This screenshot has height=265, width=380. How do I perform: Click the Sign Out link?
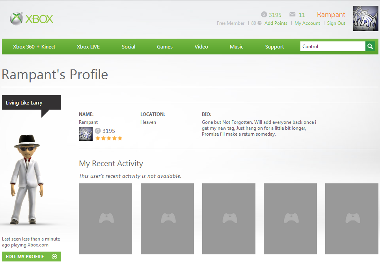[336, 23]
